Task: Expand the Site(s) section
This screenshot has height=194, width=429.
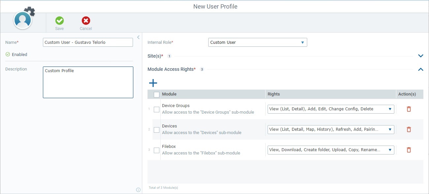Action: [420, 56]
